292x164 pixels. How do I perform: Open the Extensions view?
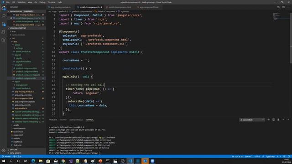coord(4,40)
